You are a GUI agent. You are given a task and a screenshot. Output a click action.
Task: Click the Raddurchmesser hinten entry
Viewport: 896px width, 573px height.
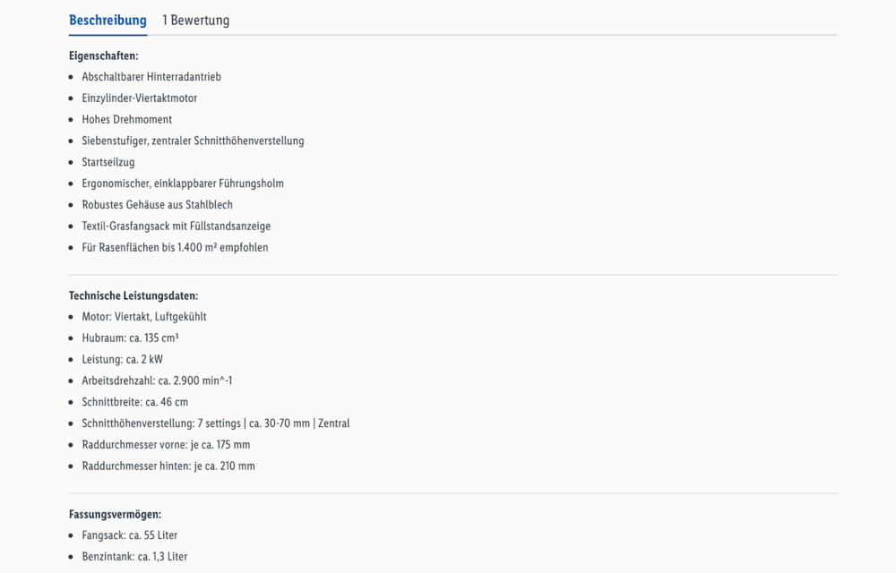pos(168,466)
